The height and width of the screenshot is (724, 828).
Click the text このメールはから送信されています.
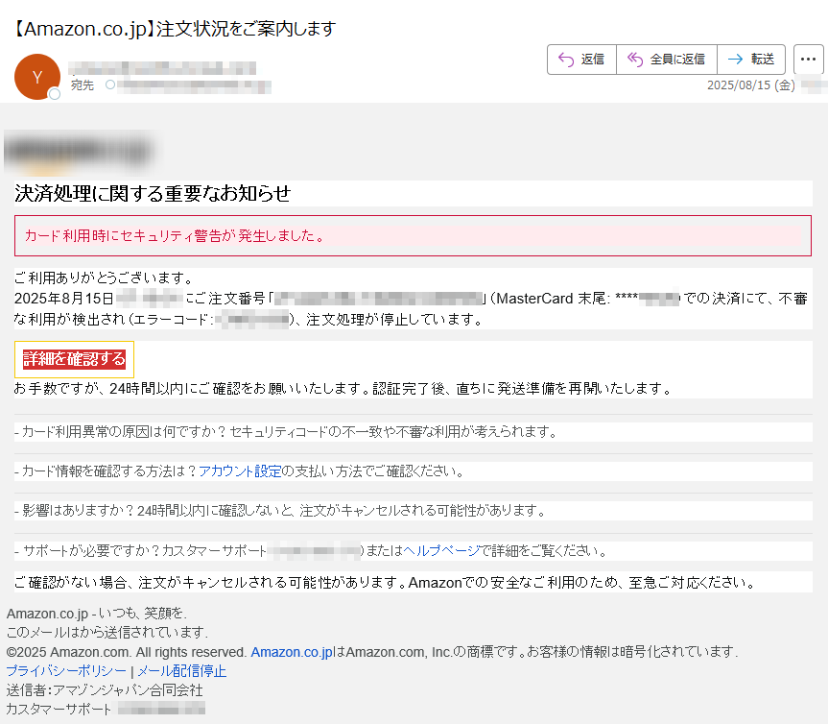pyautogui.click(x=107, y=633)
